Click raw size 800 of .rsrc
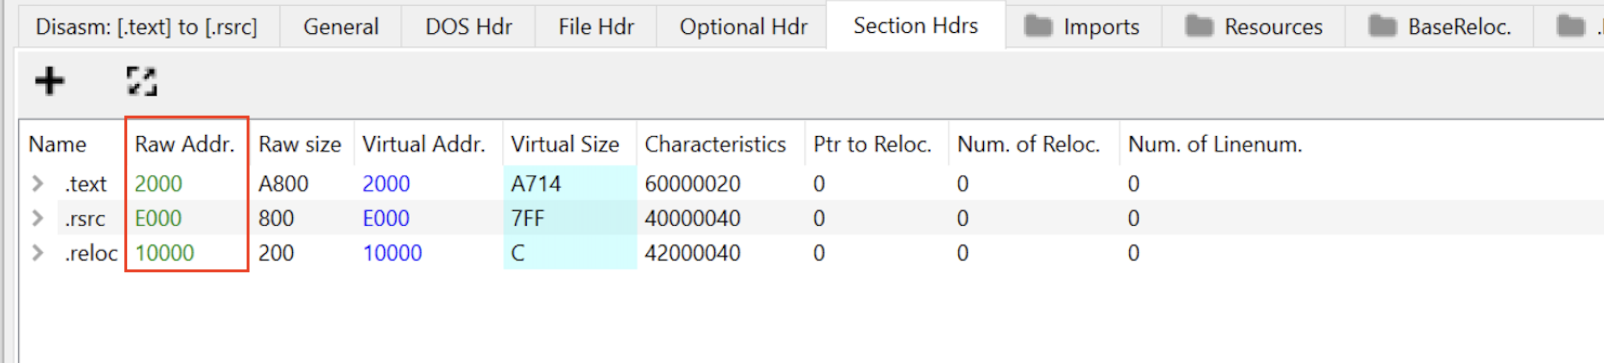The height and width of the screenshot is (363, 1604). pos(276,219)
